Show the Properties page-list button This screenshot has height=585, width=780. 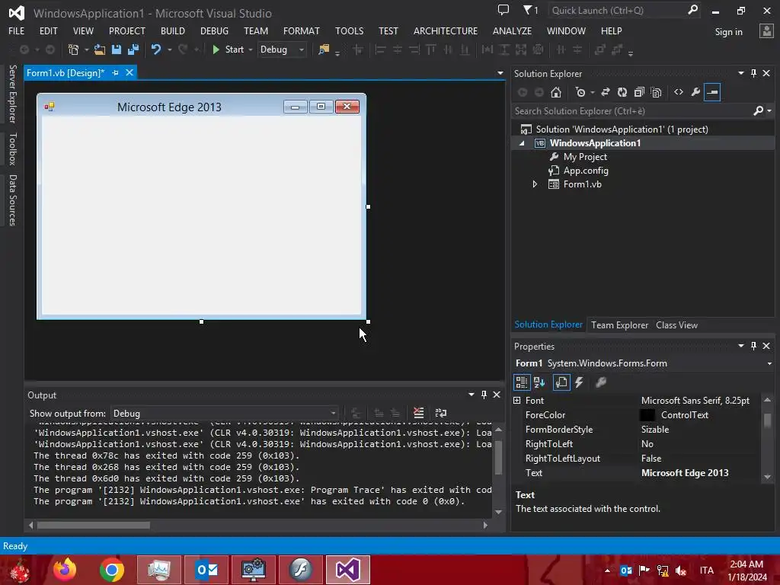click(x=561, y=382)
